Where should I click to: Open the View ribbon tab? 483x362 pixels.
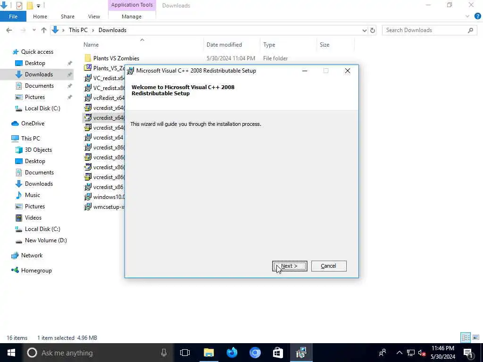94,16
